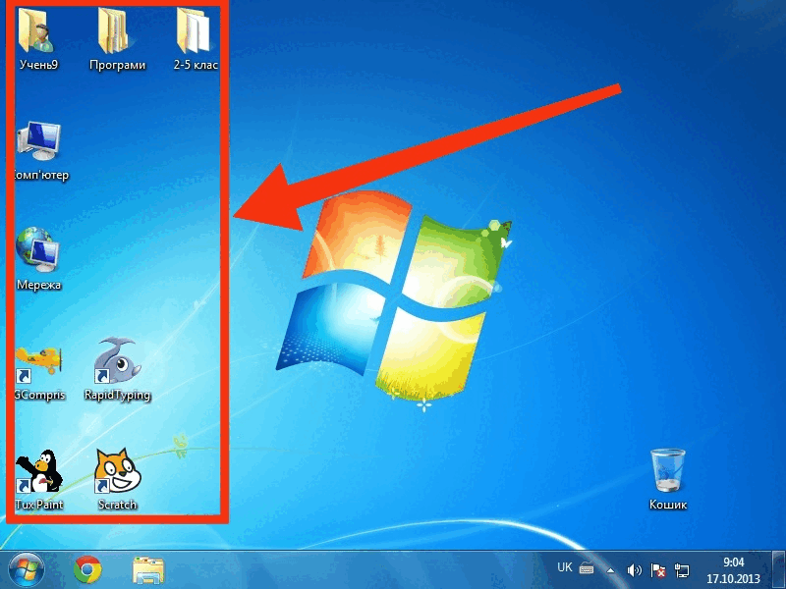Open the speaker volume control
The image size is (786, 589).
pyautogui.click(x=634, y=570)
